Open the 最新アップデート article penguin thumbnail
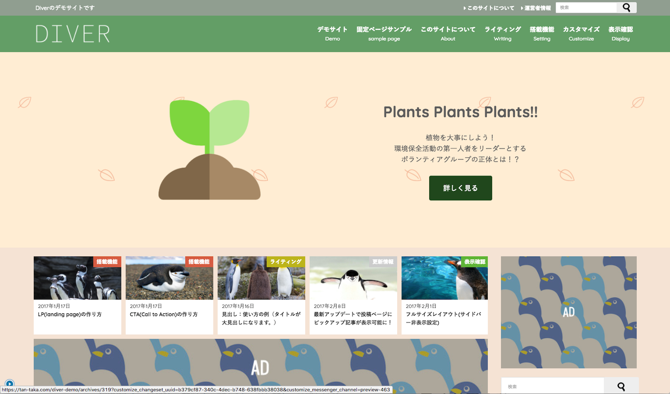This screenshot has width=670, height=394. click(353, 278)
